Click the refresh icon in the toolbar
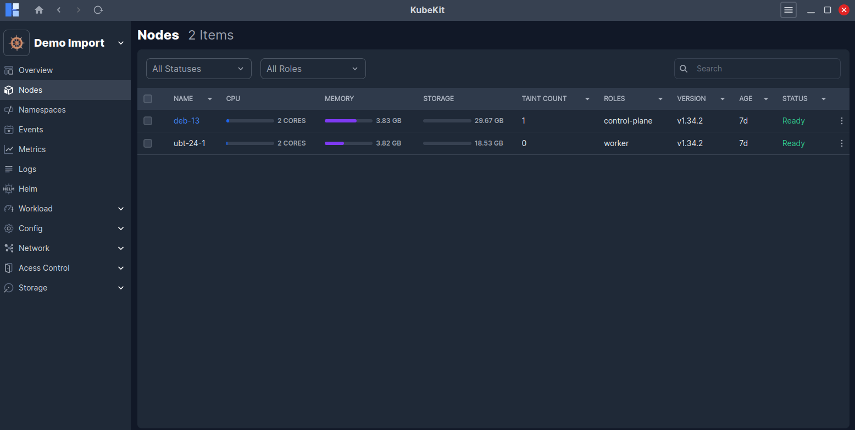 point(98,10)
